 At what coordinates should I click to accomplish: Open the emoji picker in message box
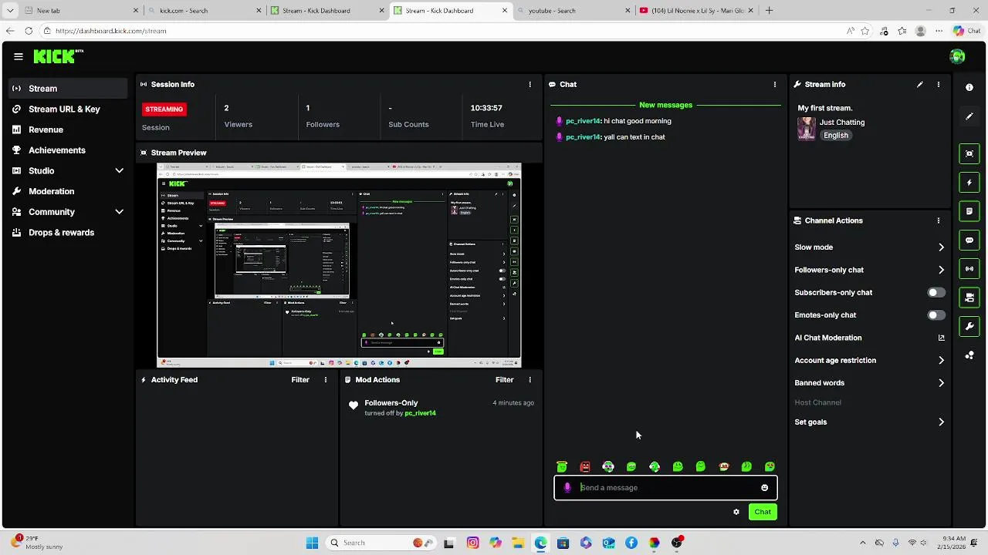765,487
